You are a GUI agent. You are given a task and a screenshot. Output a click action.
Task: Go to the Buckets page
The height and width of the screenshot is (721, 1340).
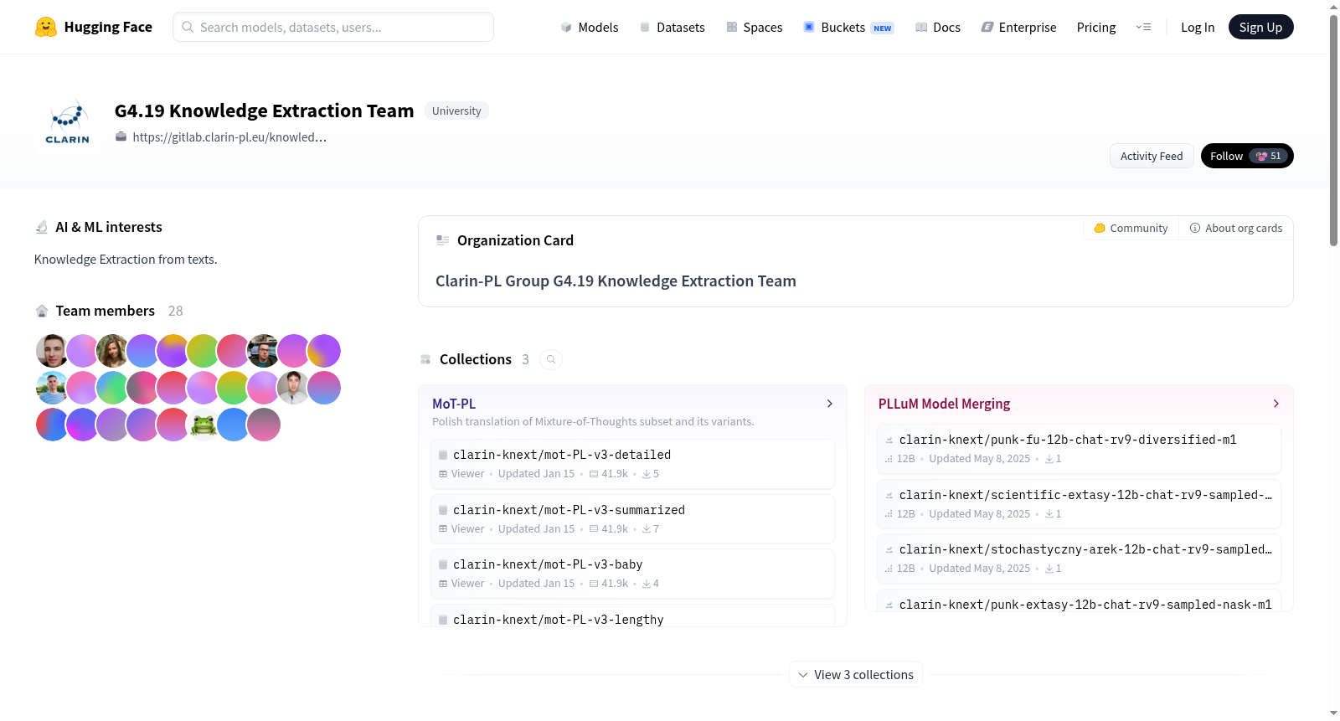tap(848, 28)
